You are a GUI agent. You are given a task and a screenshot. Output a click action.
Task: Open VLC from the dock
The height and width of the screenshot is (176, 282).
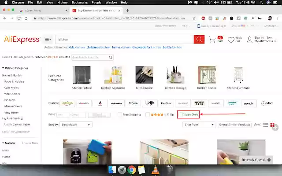point(155,169)
